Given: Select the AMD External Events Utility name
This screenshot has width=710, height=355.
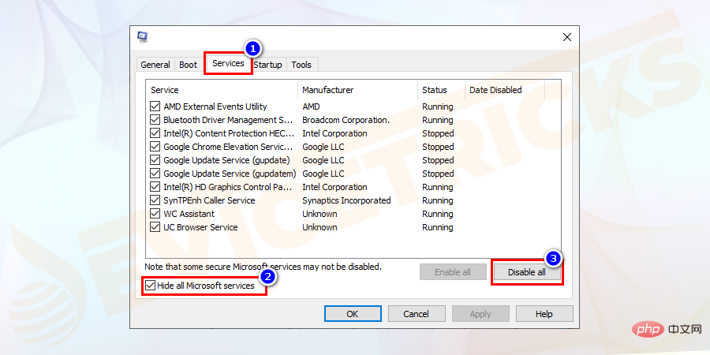Looking at the screenshot, I should click(x=215, y=106).
